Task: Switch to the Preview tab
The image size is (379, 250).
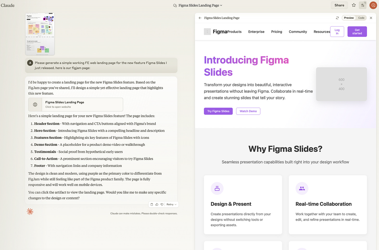Action: coord(349,18)
